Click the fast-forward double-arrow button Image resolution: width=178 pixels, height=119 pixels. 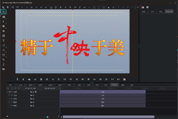click(x=100, y=79)
